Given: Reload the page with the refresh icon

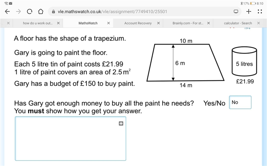Looking at the screenshot, I should tap(29, 12).
